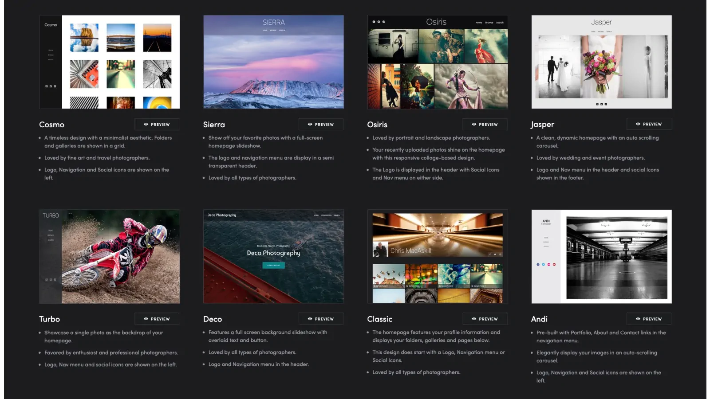
Task: Select the Andi subway thumbnail
Action: pos(601,257)
